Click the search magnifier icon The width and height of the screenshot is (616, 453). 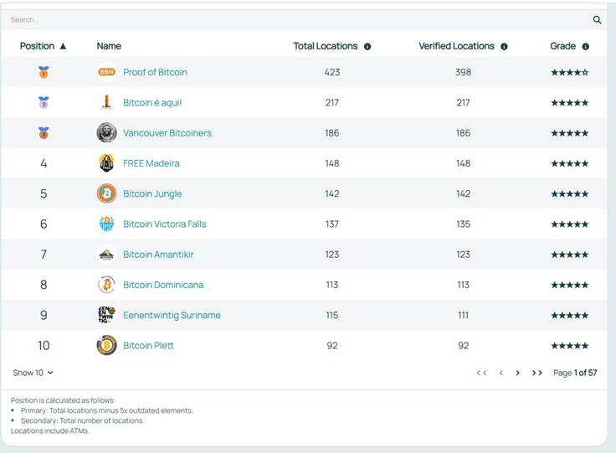[597, 19]
